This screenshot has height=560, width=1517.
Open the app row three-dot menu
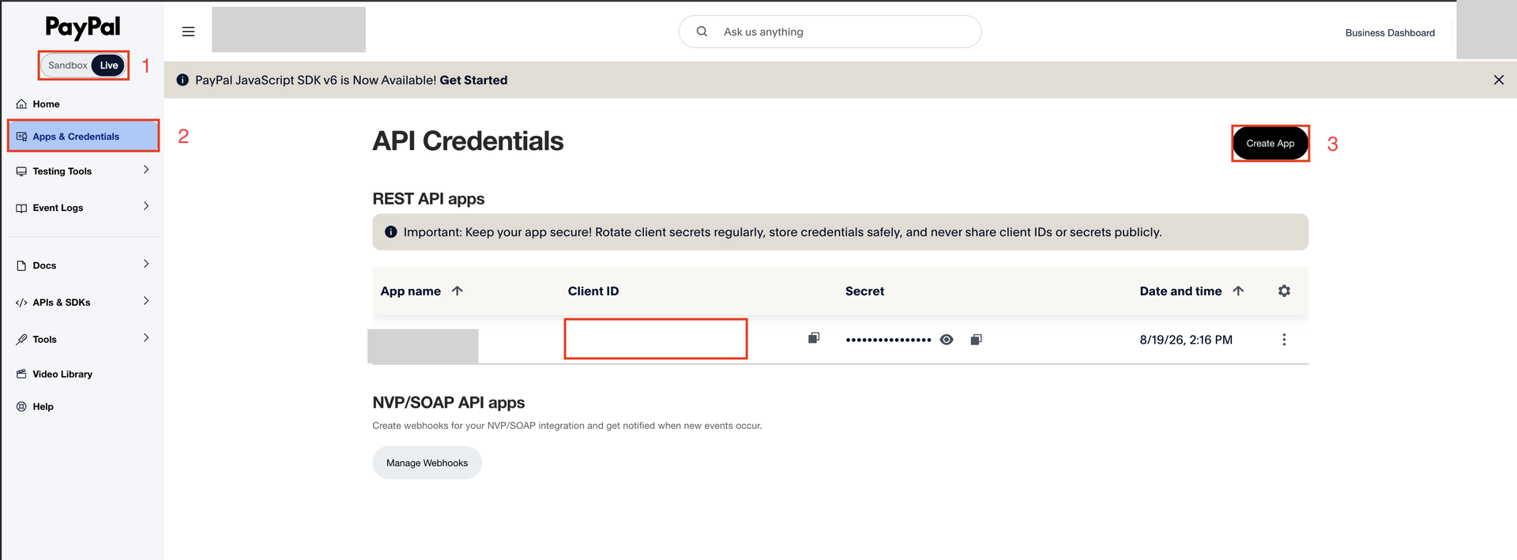pos(1284,340)
